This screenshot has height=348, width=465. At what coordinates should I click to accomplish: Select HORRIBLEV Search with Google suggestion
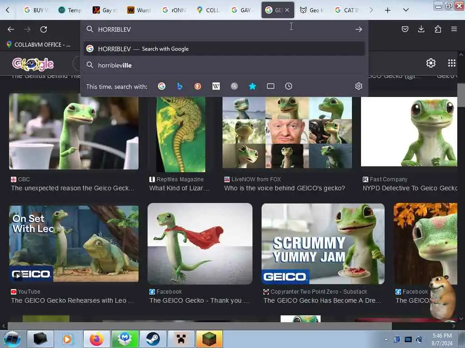pos(224,49)
